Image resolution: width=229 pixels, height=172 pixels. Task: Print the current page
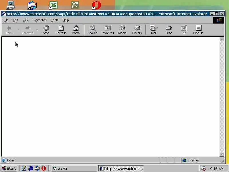(169, 30)
